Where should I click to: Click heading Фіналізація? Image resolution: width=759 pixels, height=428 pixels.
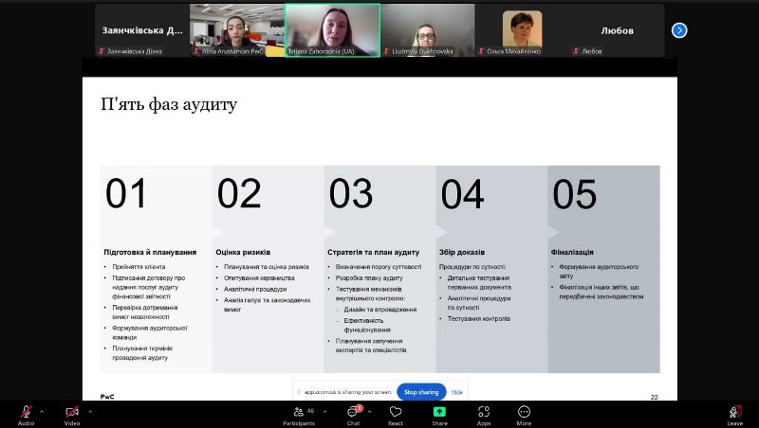click(x=572, y=252)
